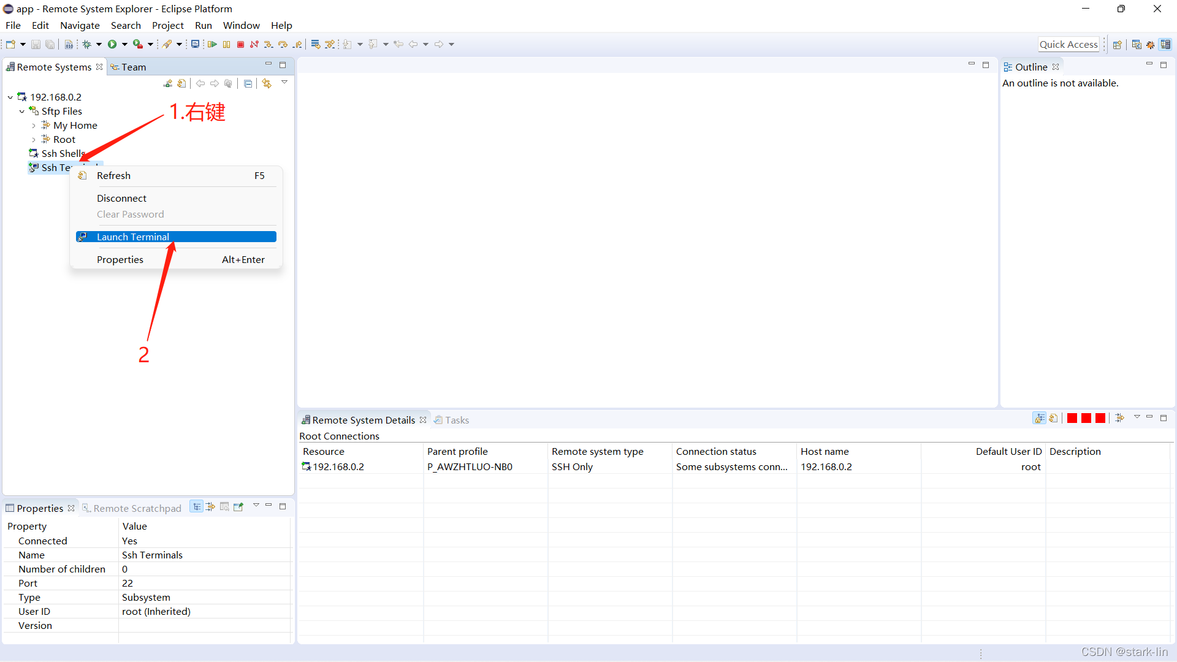The height and width of the screenshot is (662, 1177).
Task: Choose Disconnect from the context menu
Action: 176,198
